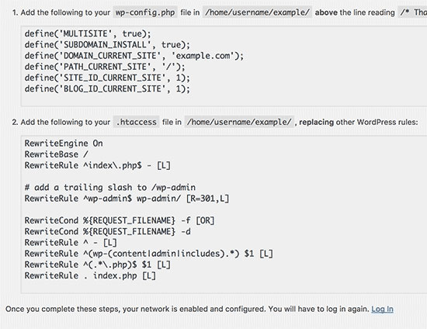Click the wp-admin 301 redirect rule

[127, 199]
